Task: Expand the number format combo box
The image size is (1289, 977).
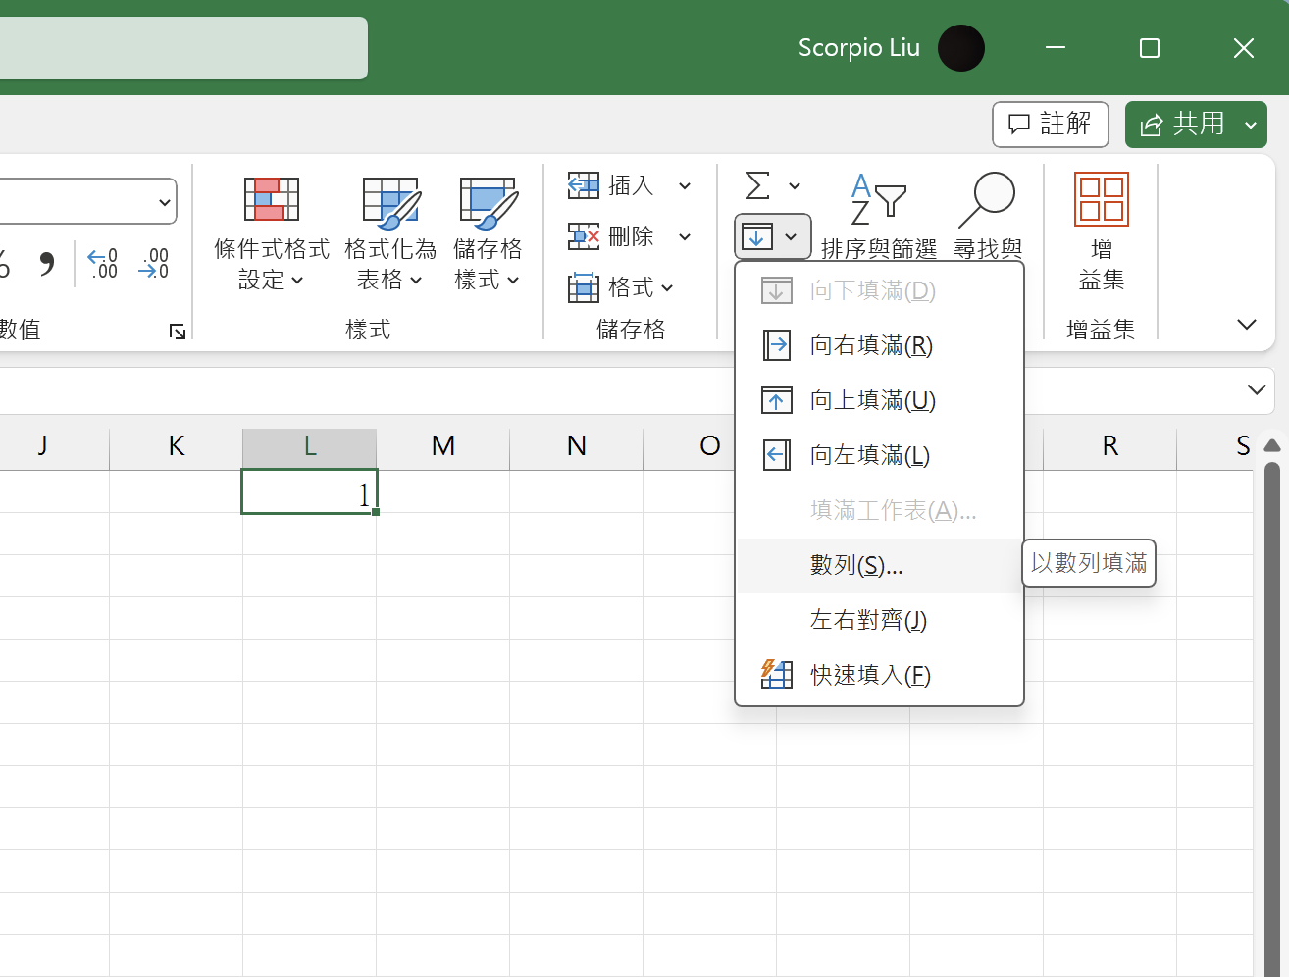Action: [164, 202]
